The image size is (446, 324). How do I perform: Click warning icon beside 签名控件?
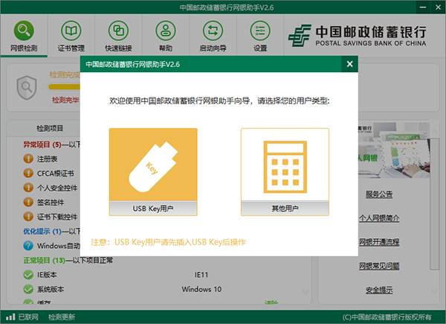28,202
